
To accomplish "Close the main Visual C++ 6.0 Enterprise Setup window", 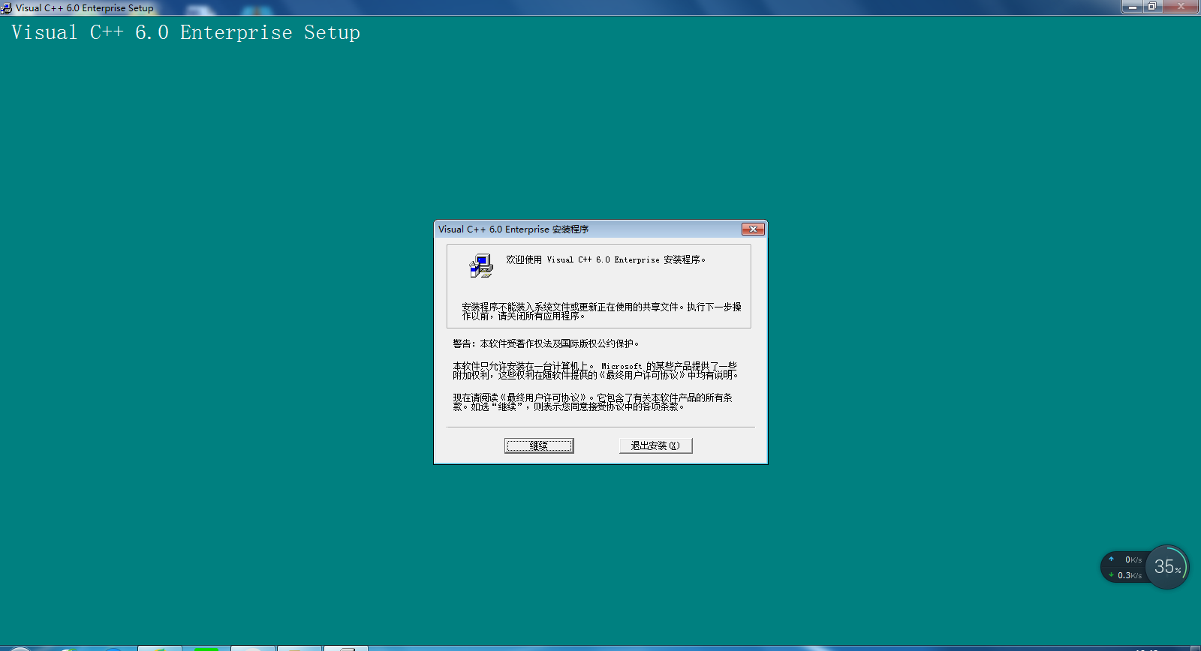I will click(1181, 7).
